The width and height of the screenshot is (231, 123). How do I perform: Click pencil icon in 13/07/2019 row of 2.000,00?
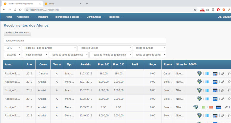pos(223,82)
